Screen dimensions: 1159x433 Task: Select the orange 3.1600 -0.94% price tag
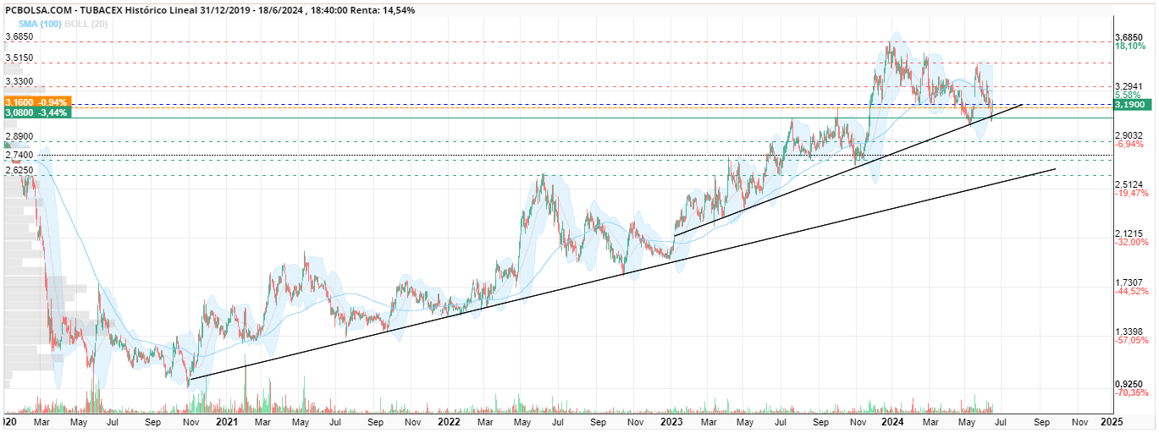[x=37, y=101]
